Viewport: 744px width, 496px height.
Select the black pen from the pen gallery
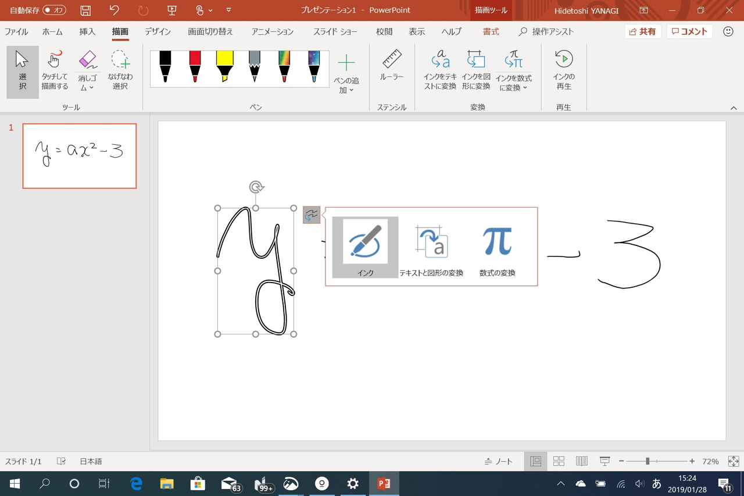[x=165, y=67]
